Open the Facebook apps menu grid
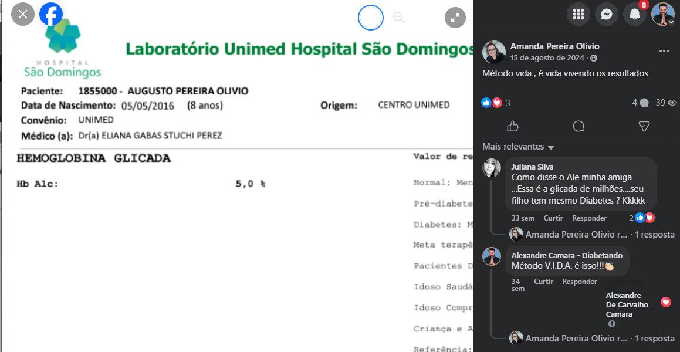680x352 pixels. (578, 14)
